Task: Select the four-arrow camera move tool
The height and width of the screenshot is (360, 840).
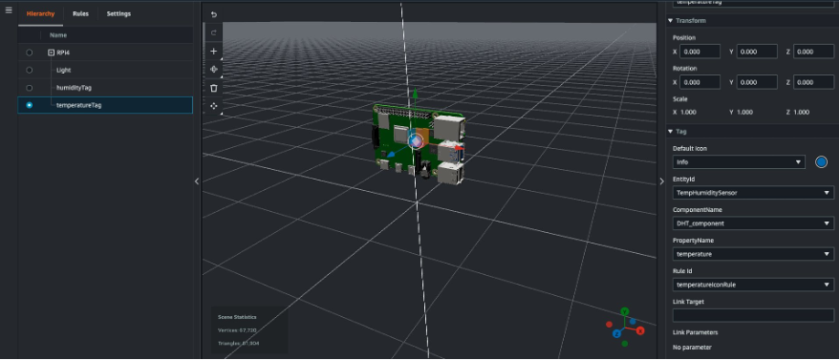Action: tap(214, 106)
